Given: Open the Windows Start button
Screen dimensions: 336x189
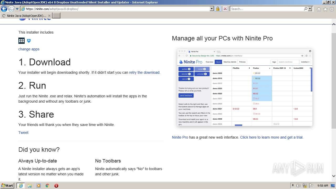Looking at the screenshot, I should coord(7,185).
